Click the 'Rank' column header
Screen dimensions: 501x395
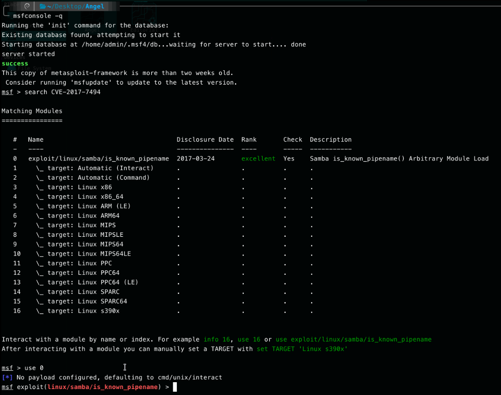tap(249, 139)
